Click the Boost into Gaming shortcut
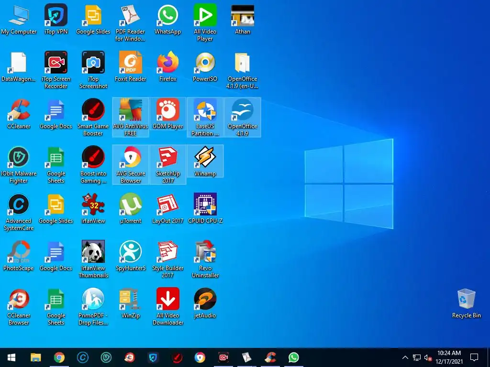This screenshot has width=490, height=367. (x=93, y=165)
